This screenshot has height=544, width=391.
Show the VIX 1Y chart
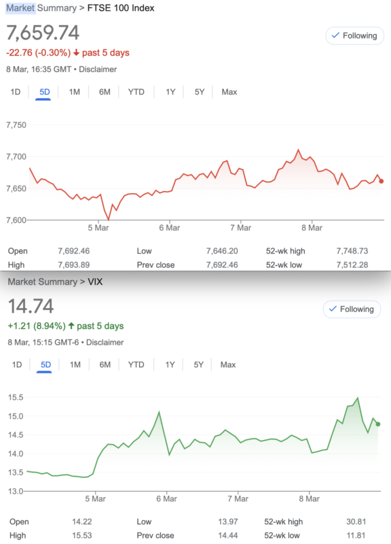pyautogui.click(x=170, y=364)
